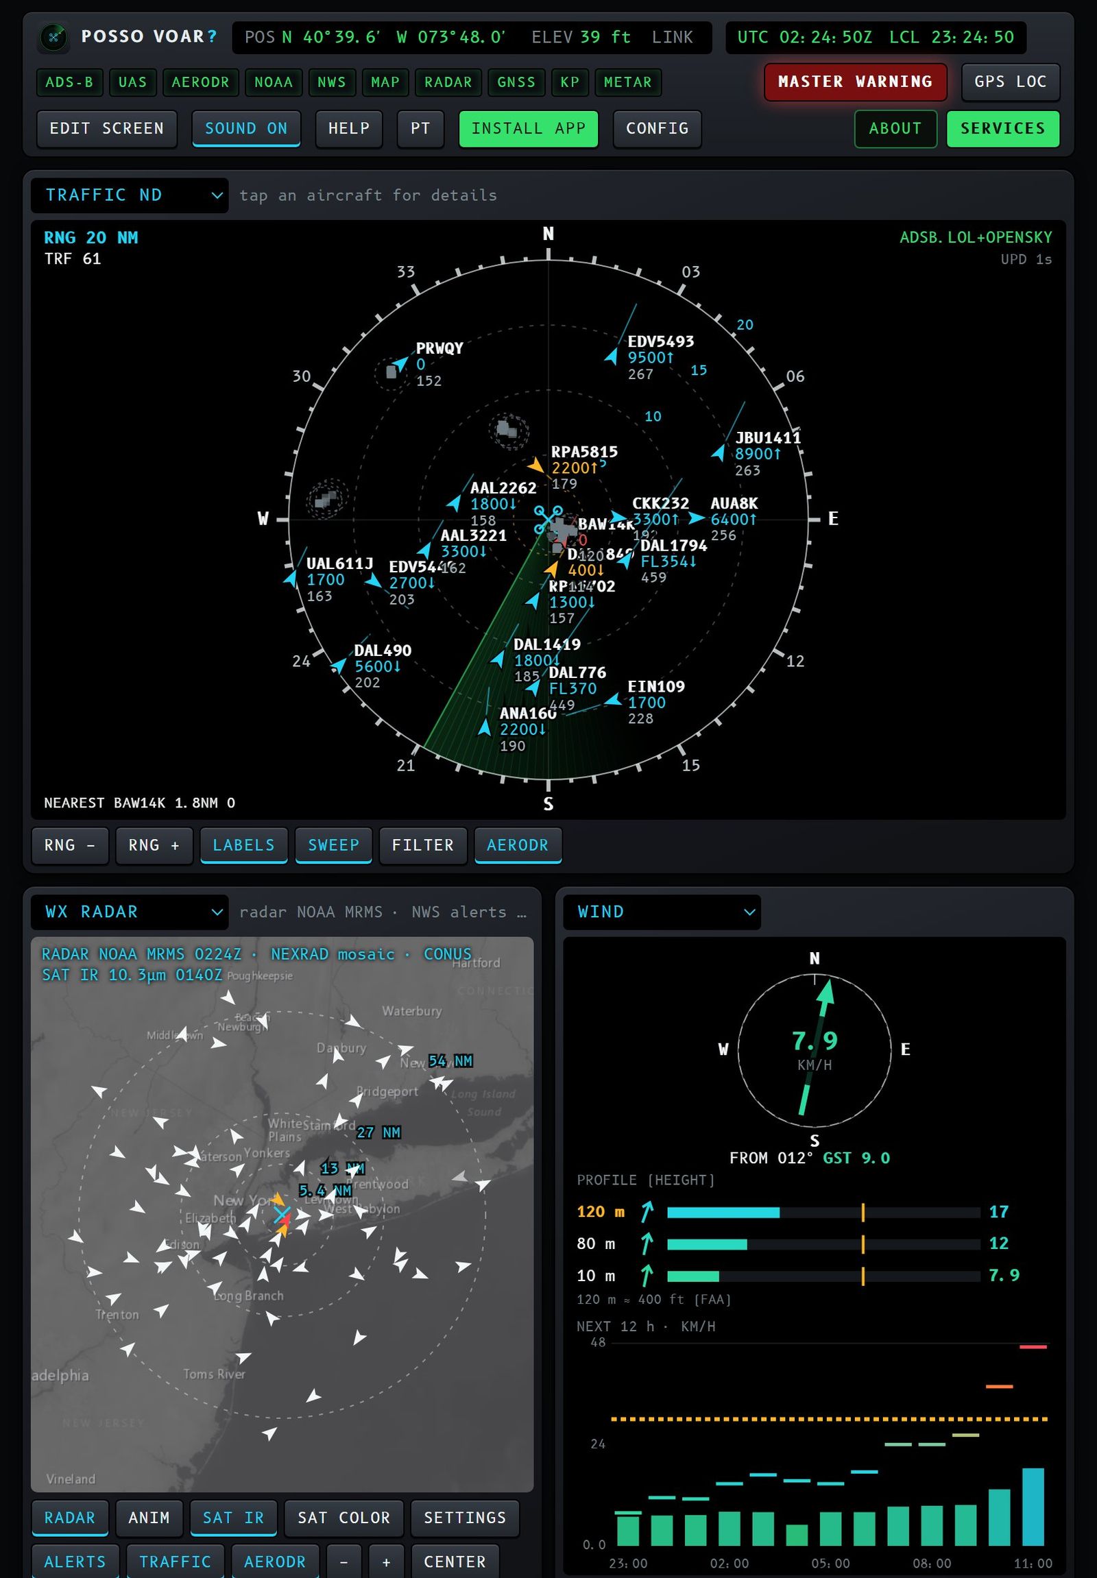Viewport: 1097px width, 1578px height.
Task: Toggle SOUND ON button
Action: (246, 128)
